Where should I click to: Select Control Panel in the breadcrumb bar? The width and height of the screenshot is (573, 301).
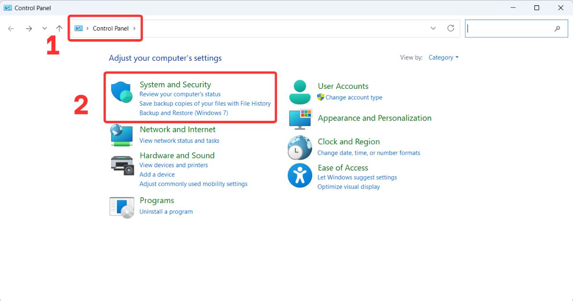pyautogui.click(x=111, y=28)
